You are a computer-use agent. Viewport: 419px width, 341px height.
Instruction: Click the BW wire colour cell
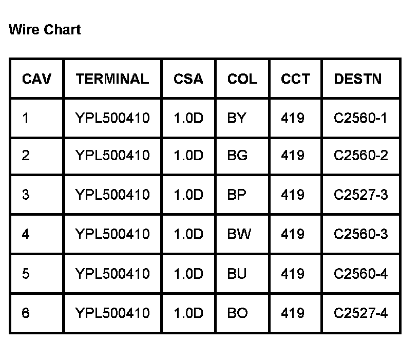point(239,234)
